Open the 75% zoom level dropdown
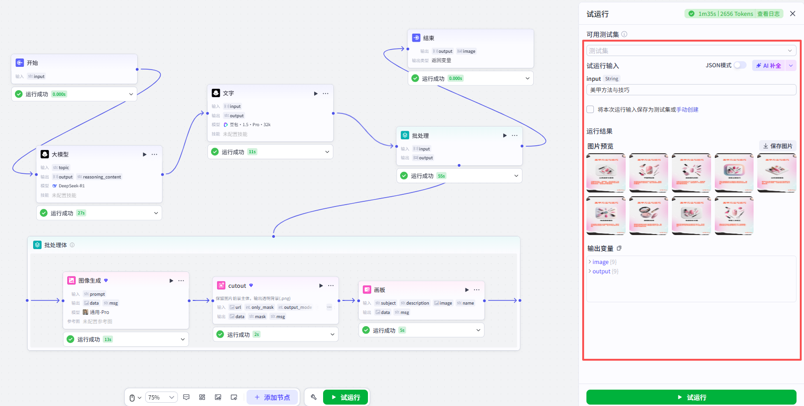This screenshot has width=804, height=406. pyautogui.click(x=161, y=398)
